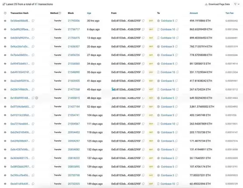Click amount 131.41944811 ETH
Viewport: 243px width, 188px height.
pyautogui.click(x=201, y=150)
